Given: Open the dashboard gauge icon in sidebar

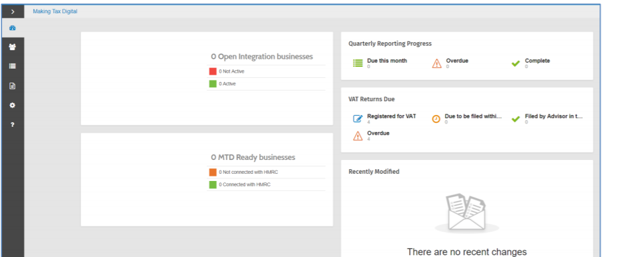Looking at the screenshot, I should tap(13, 28).
